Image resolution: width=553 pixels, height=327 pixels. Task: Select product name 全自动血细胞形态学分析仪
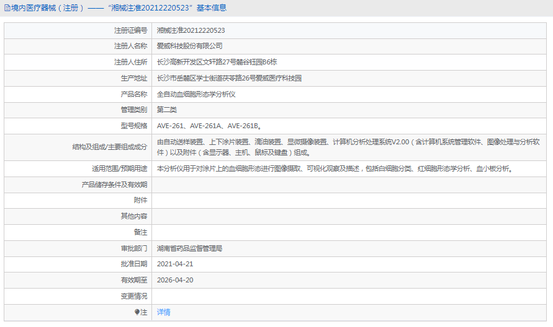(196, 94)
